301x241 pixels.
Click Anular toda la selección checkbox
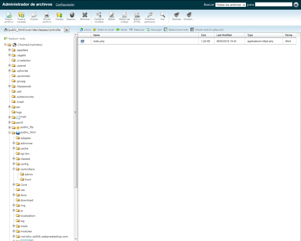[192, 30]
